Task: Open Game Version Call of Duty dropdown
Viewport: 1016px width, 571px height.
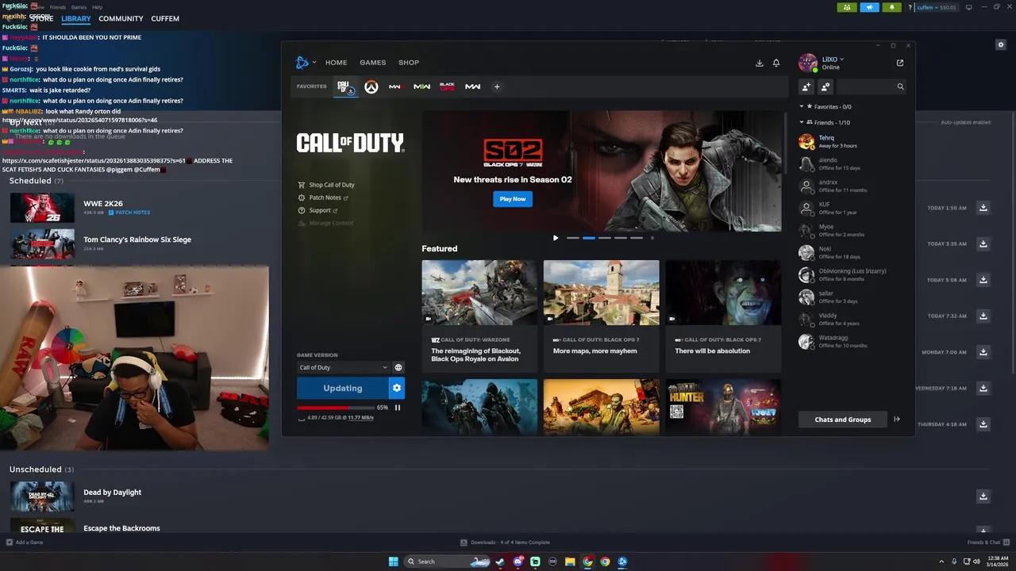Action: [343, 367]
